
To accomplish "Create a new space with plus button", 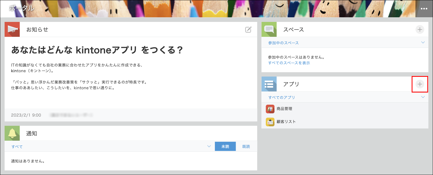I will pyautogui.click(x=420, y=29).
